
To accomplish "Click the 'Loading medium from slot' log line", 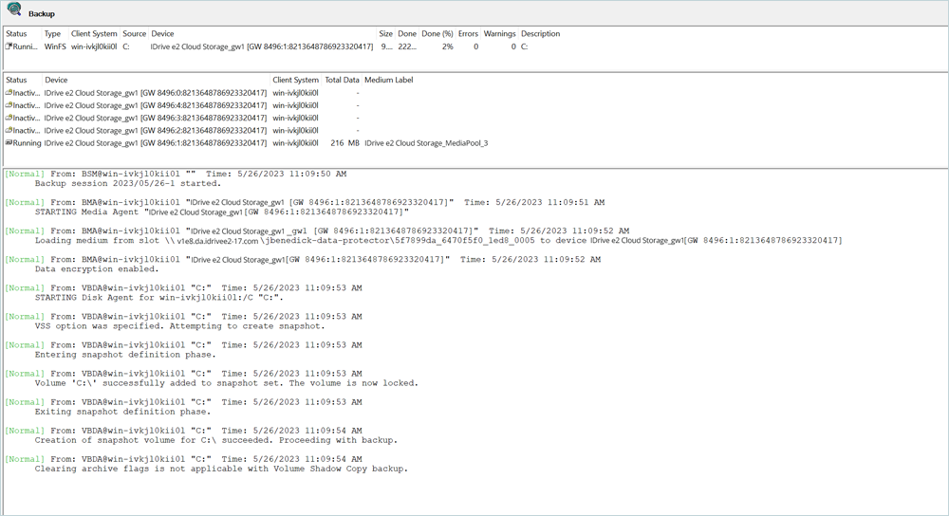I will [438, 240].
